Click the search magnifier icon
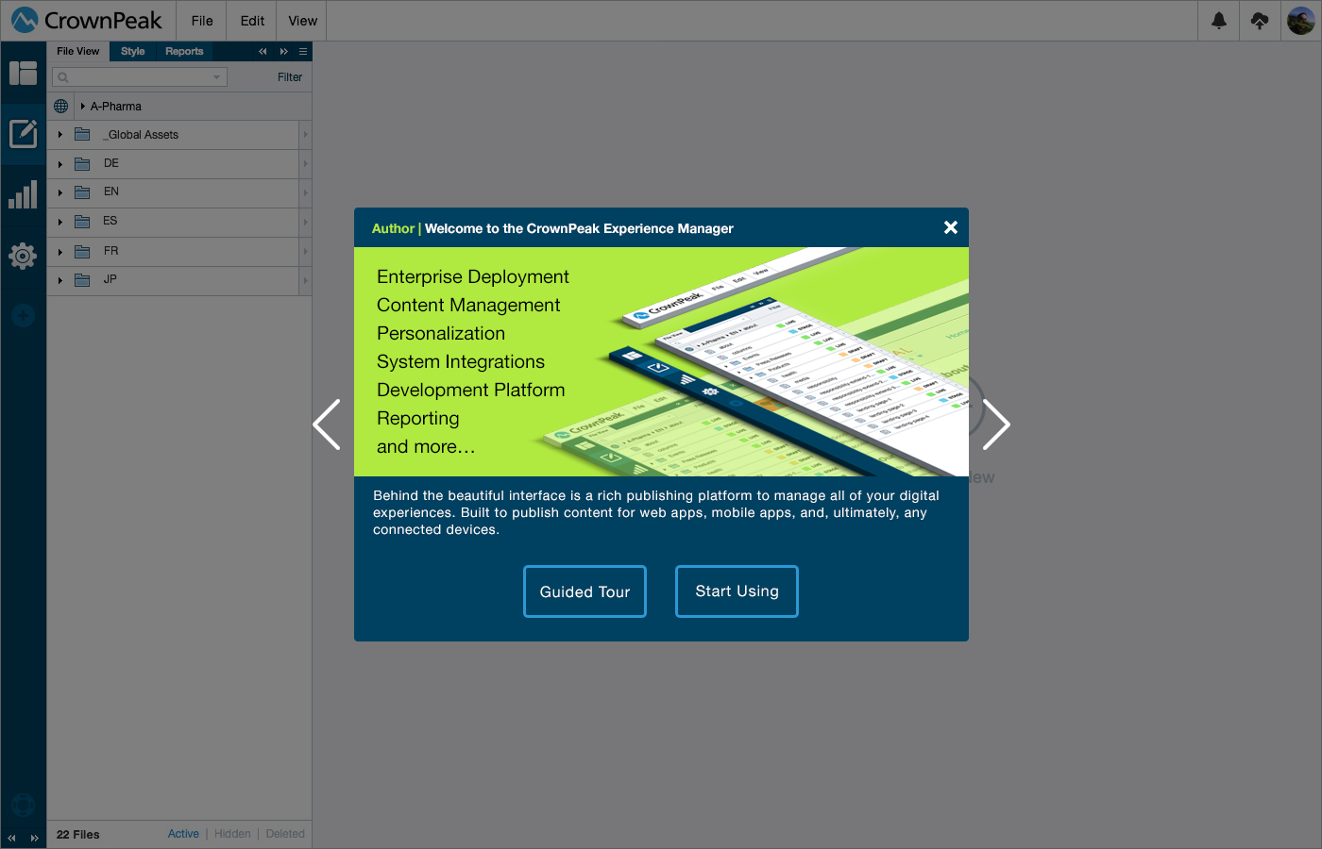Image resolution: width=1322 pixels, height=849 pixels. point(63,77)
